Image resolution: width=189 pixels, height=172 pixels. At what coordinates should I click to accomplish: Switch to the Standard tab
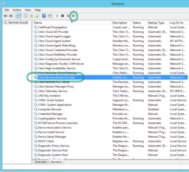56,162
